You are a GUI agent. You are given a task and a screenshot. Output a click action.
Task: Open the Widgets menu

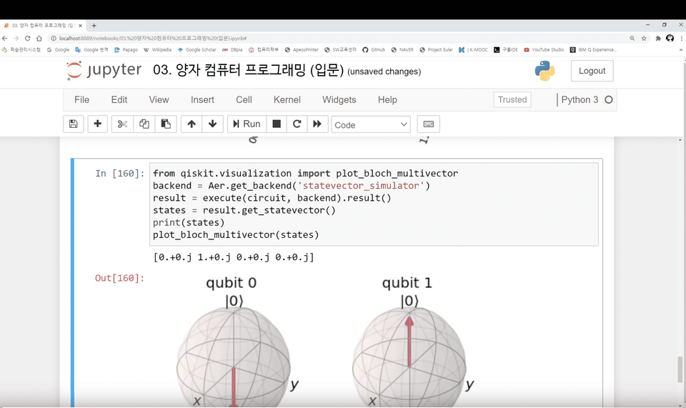[339, 100]
